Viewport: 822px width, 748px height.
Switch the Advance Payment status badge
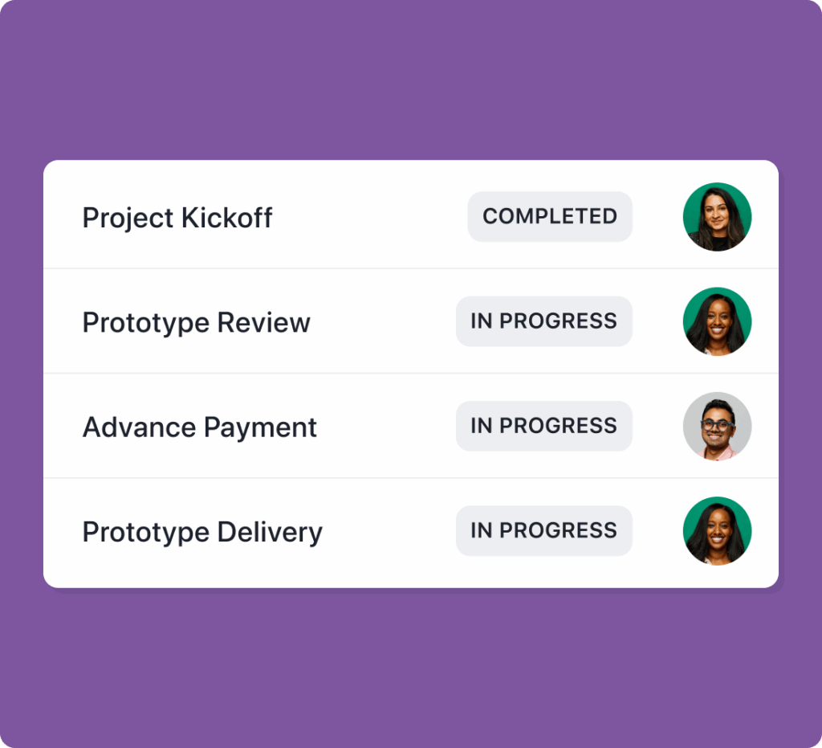tap(543, 426)
